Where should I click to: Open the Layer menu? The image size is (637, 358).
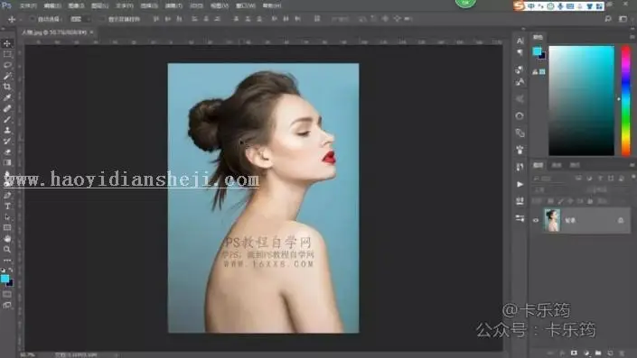click(x=100, y=6)
